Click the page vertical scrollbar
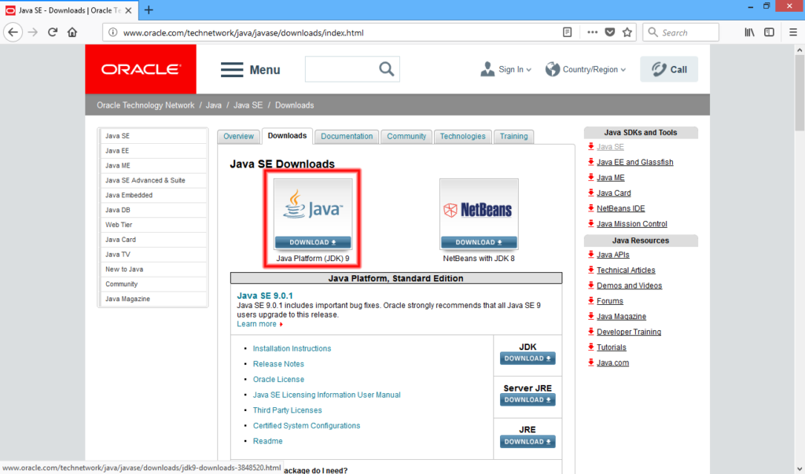The width and height of the screenshot is (805, 474). click(799, 93)
